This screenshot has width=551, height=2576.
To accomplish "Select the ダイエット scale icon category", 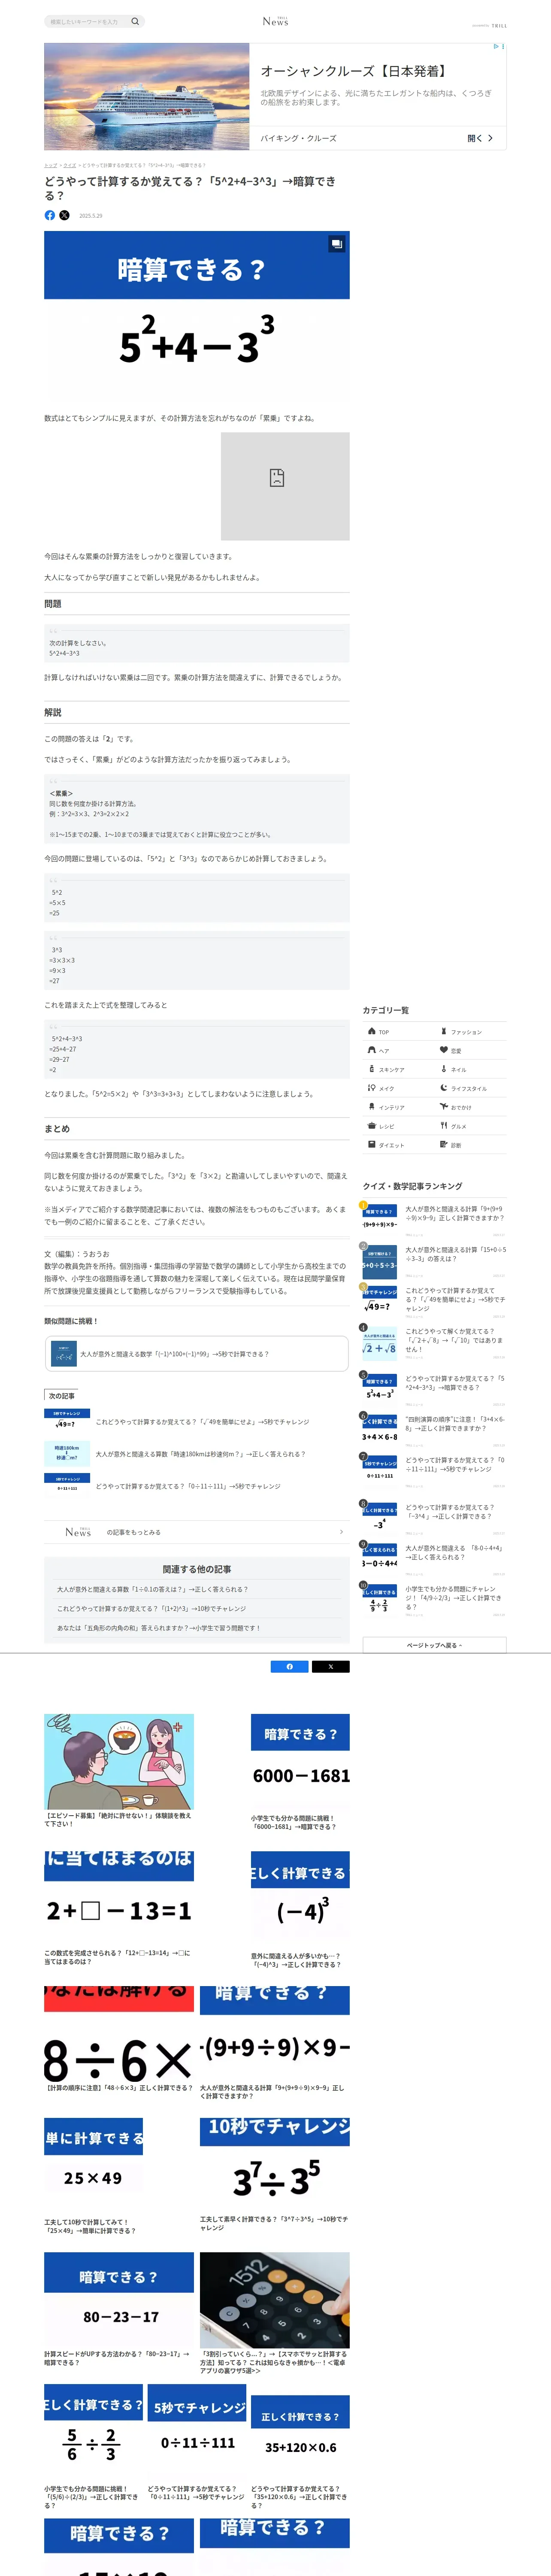I will pos(372,1145).
